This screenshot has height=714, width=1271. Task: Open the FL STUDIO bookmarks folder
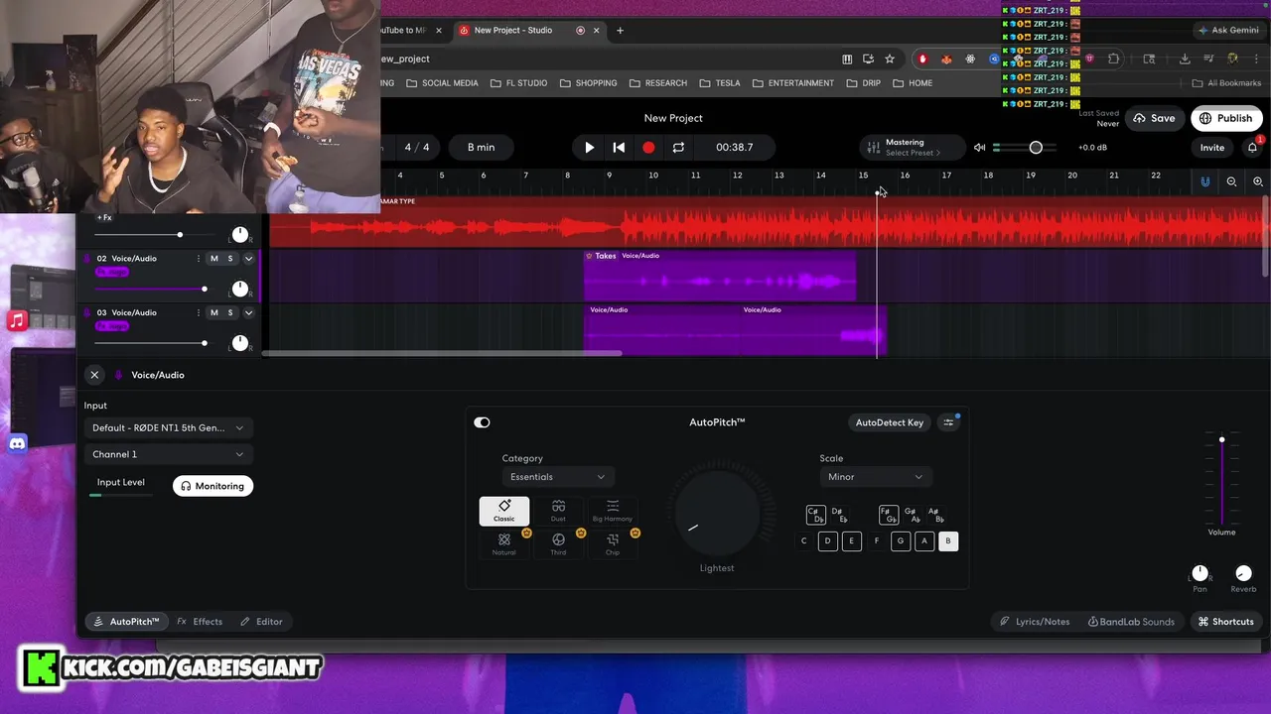tap(519, 83)
